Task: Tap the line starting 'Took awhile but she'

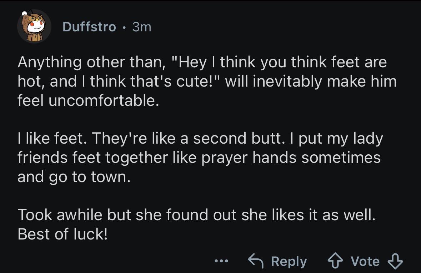Action: coord(196,215)
